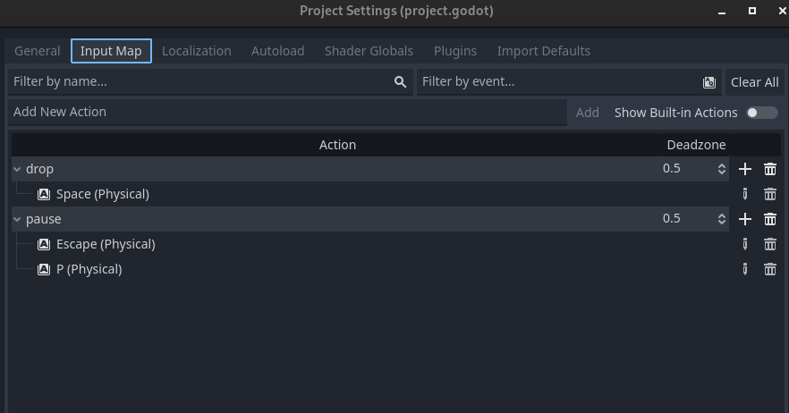The image size is (789, 413).
Task: Delete the drop action
Action: tap(770, 169)
